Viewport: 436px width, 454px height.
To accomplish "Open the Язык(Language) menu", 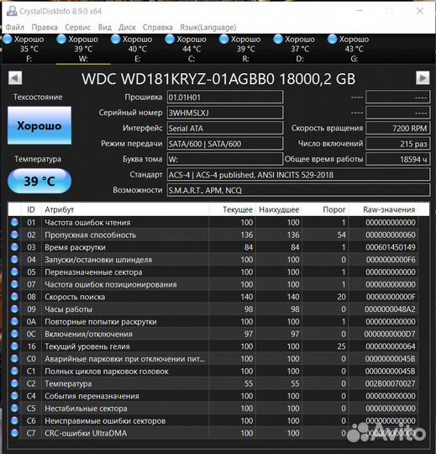I will pyautogui.click(x=208, y=28).
